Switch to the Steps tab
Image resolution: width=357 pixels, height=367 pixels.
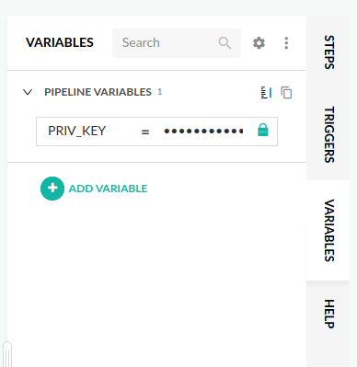(x=329, y=52)
